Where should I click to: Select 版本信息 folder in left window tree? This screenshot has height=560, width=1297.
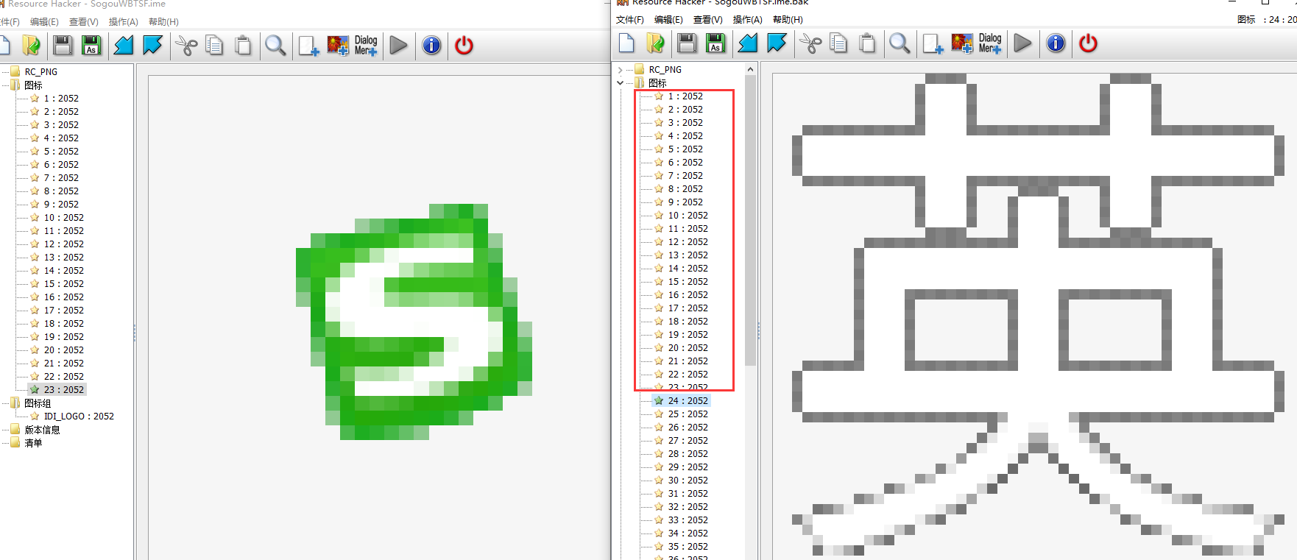(x=42, y=430)
